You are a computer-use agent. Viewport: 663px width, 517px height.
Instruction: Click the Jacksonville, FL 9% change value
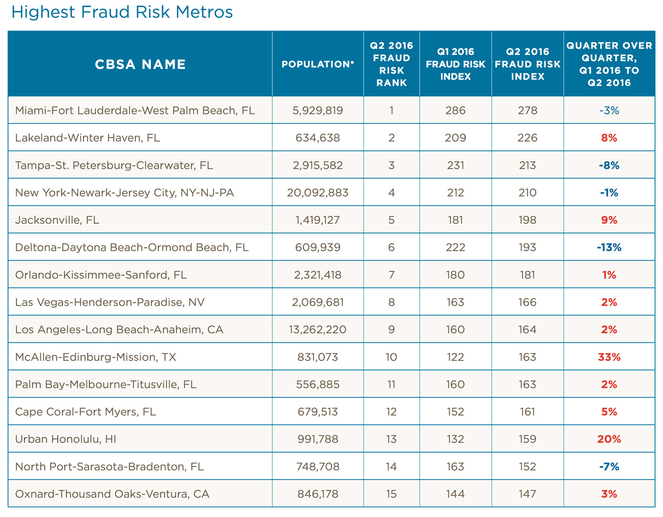(x=610, y=220)
